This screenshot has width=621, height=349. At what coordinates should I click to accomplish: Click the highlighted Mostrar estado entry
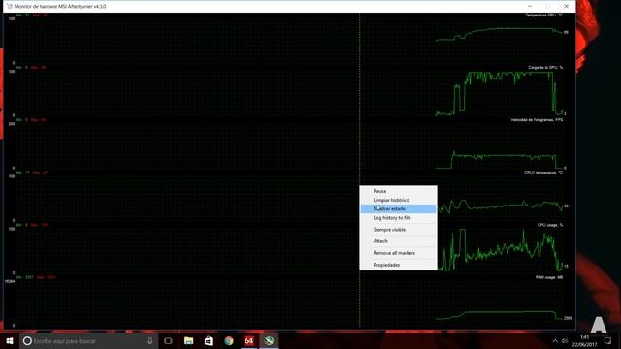(x=398, y=209)
